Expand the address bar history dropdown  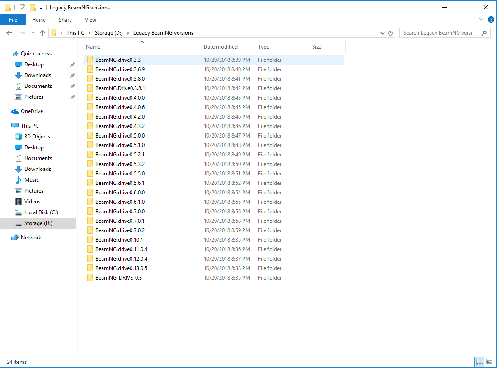[383, 33]
